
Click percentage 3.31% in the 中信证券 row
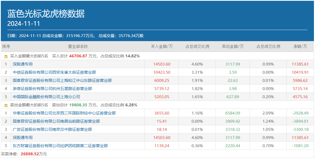coord(197,72)
